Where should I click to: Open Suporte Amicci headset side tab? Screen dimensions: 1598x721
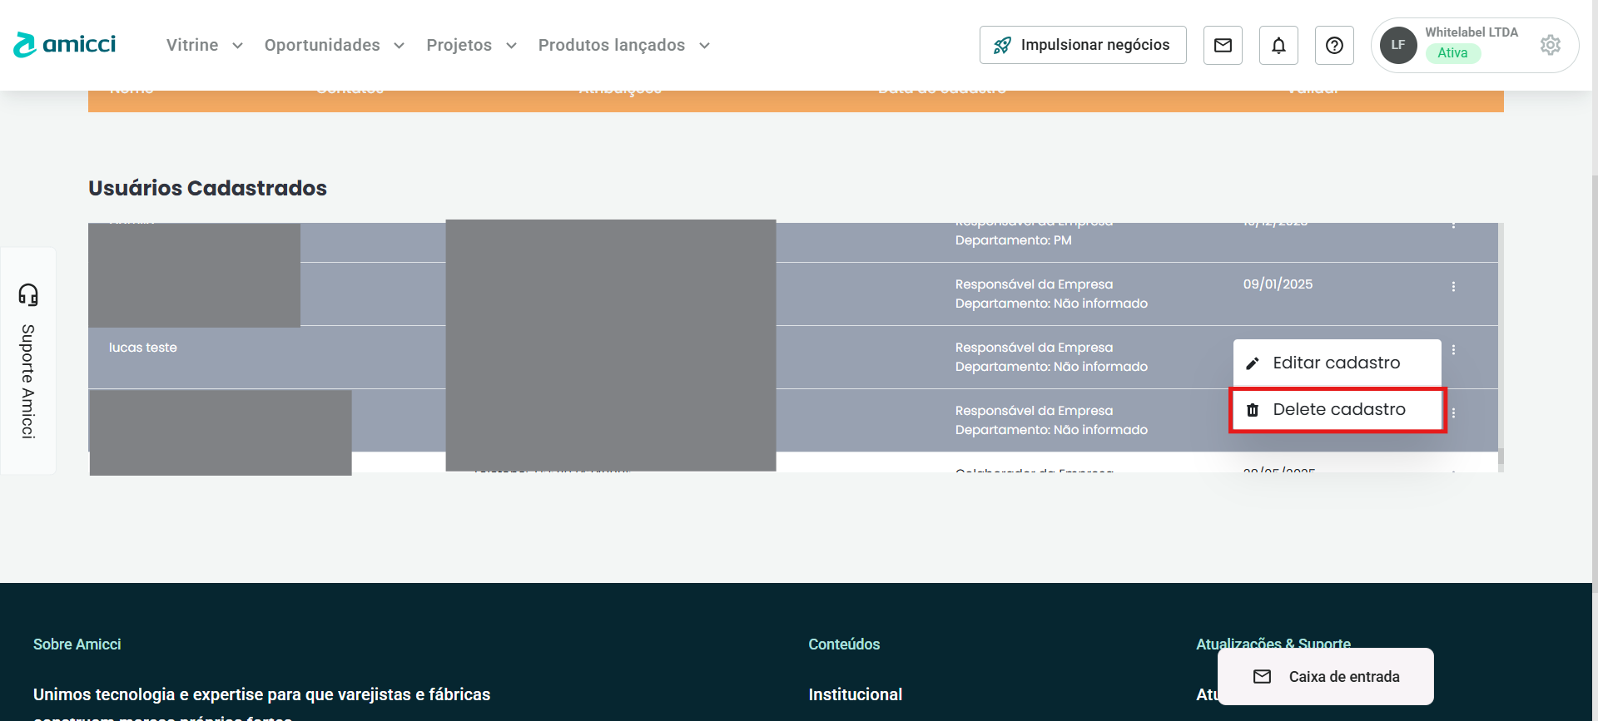28,360
